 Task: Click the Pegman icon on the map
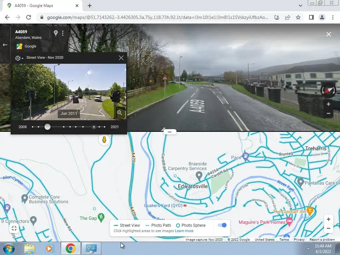[104, 140]
